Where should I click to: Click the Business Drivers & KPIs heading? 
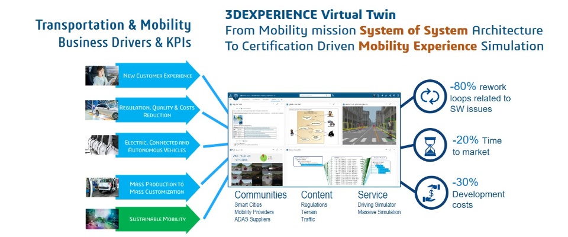125,42
